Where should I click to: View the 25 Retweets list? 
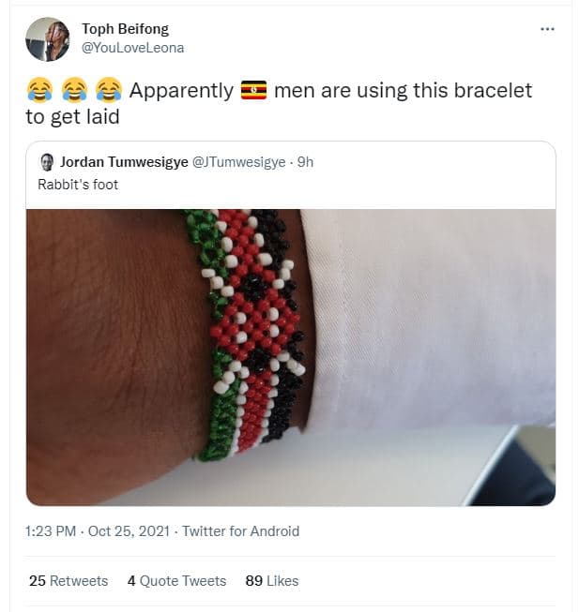[69, 581]
